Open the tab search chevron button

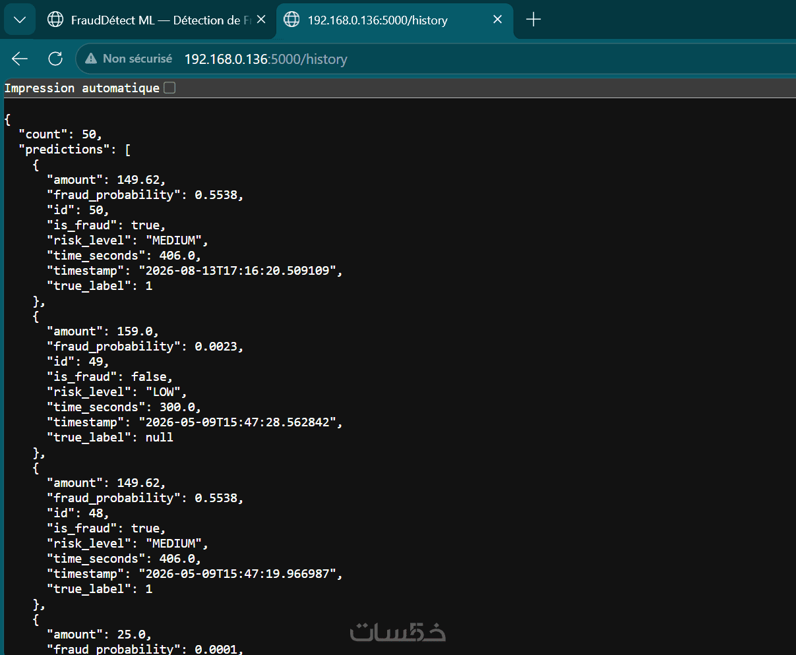click(20, 20)
